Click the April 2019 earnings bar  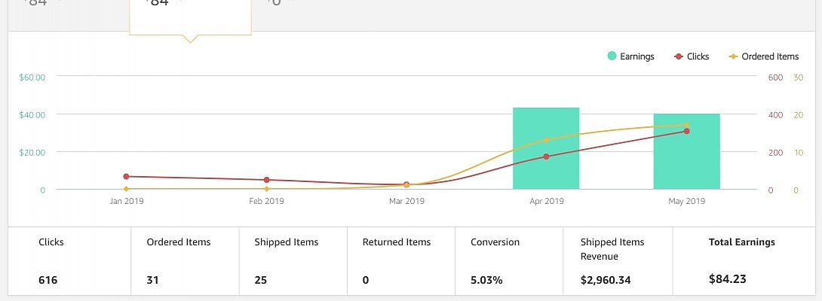(546, 149)
